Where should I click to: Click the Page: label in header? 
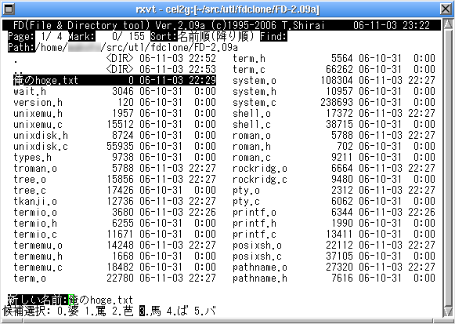point(21,36)
